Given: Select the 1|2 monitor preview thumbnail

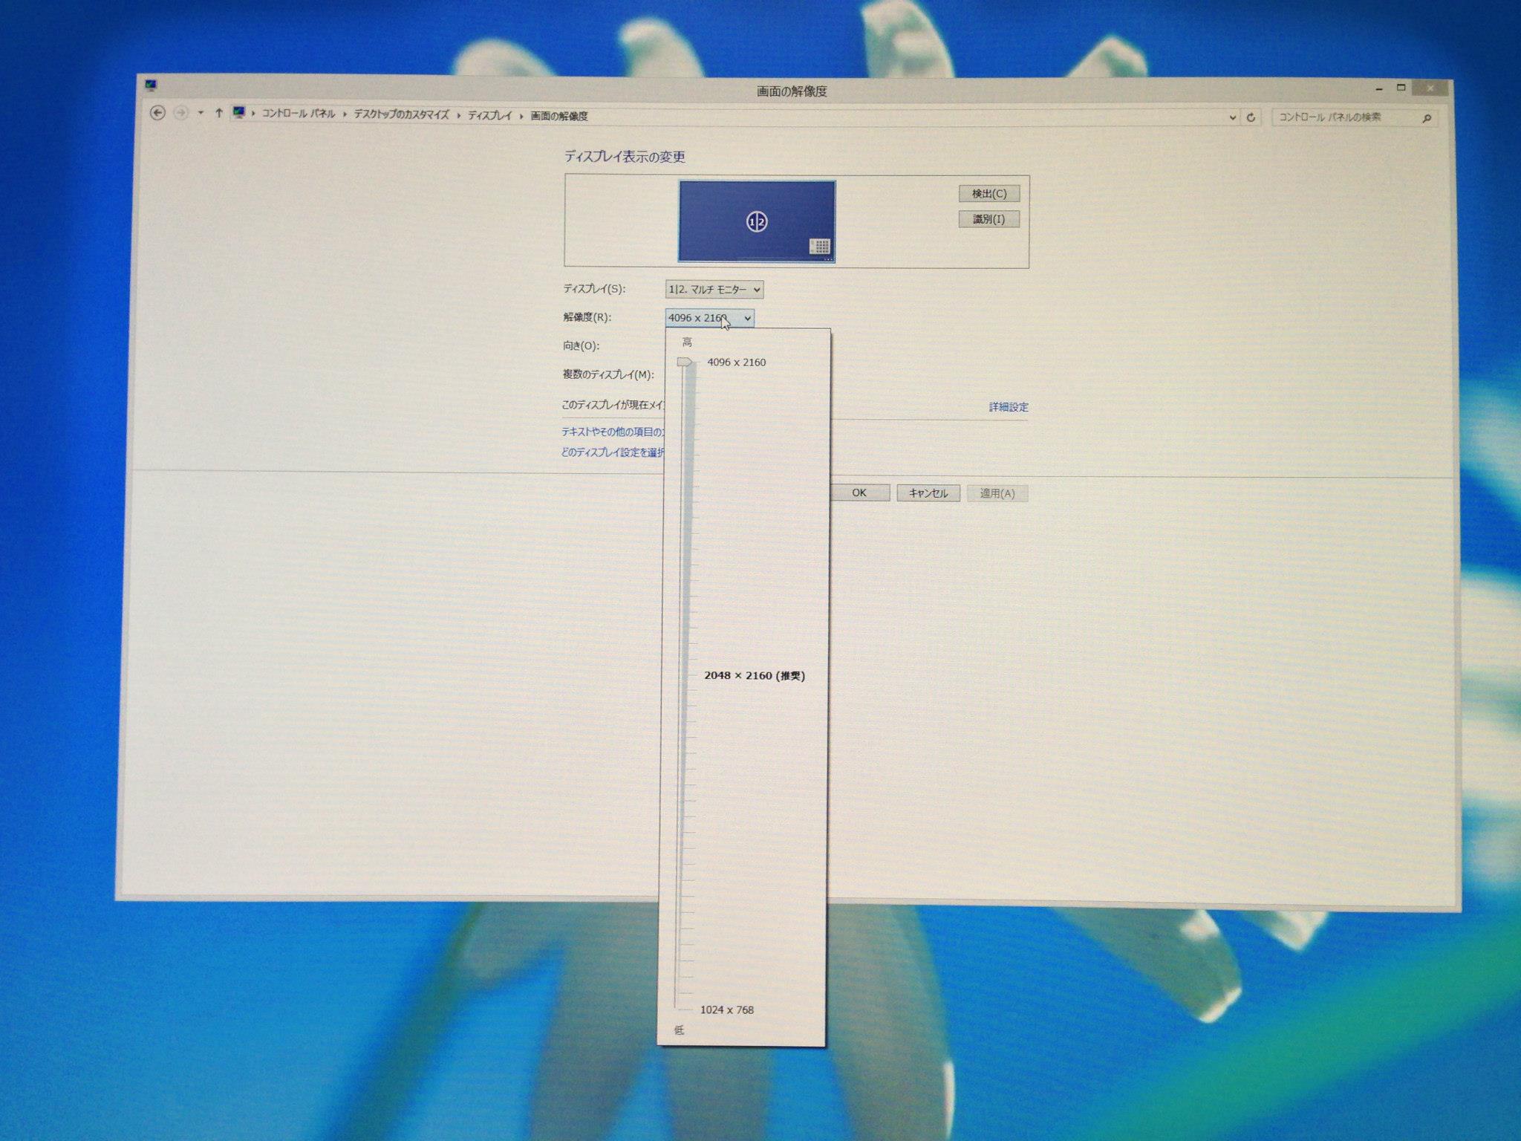Looking at the screenshot, I should click(x=757, y=221).
